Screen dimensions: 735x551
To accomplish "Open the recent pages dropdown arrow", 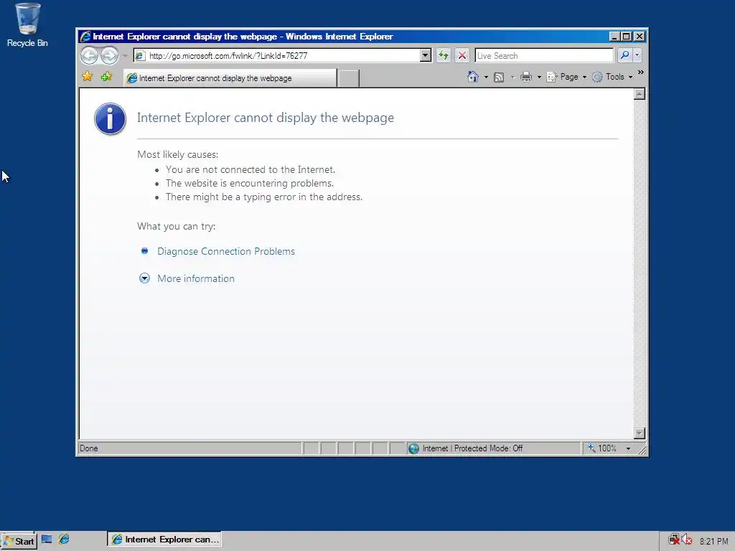I will click(x=125, y=56).
